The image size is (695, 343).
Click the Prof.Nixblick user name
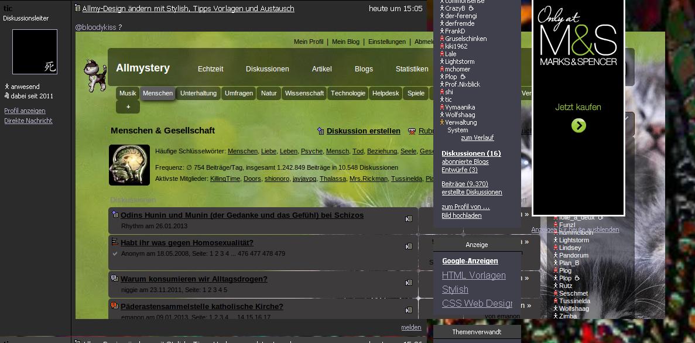[463, 84]
